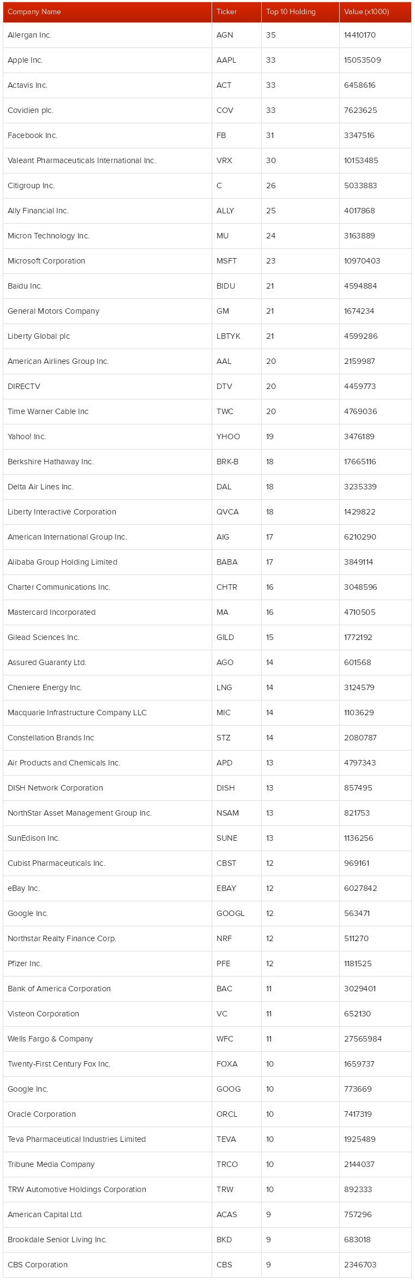Select the Facebook Inc. company name

point(33,135)
